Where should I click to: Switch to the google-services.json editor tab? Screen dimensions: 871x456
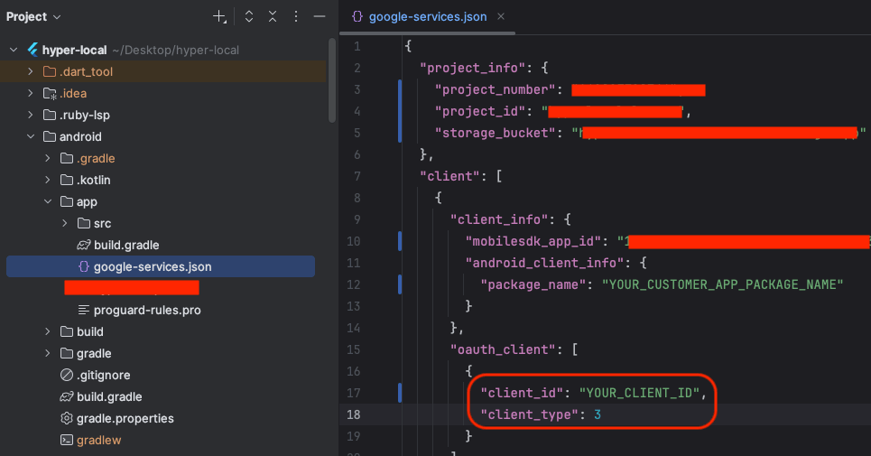[x=428, y=16]
